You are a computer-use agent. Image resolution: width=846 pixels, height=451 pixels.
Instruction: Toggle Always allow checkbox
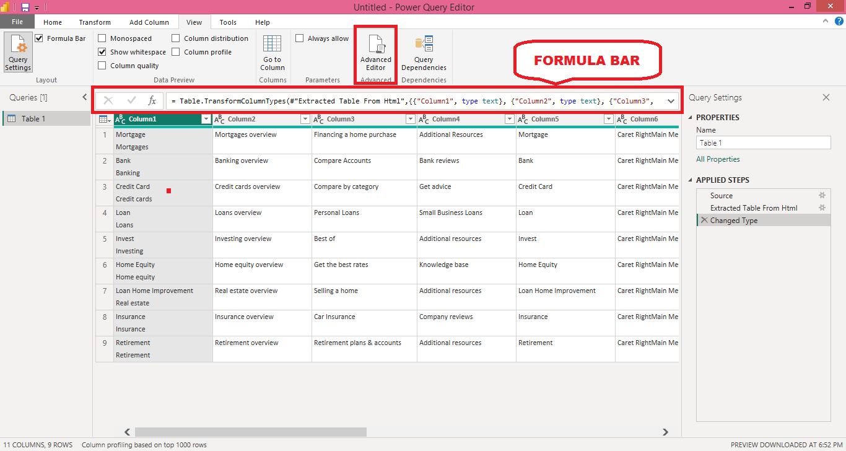[300, 38]
